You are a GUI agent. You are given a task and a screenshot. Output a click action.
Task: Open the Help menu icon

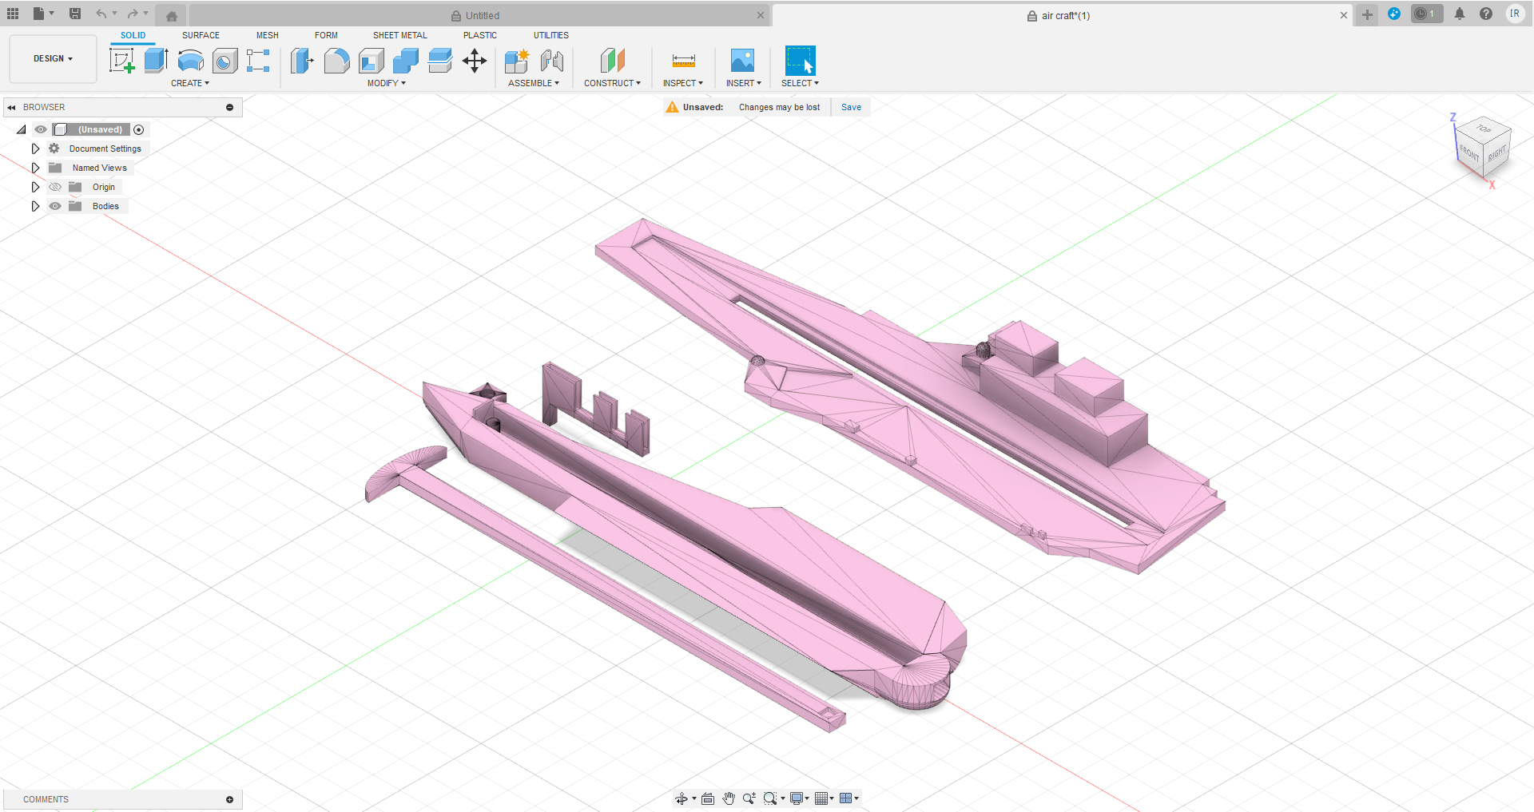pyautogui.click(x=1486, y=14)
